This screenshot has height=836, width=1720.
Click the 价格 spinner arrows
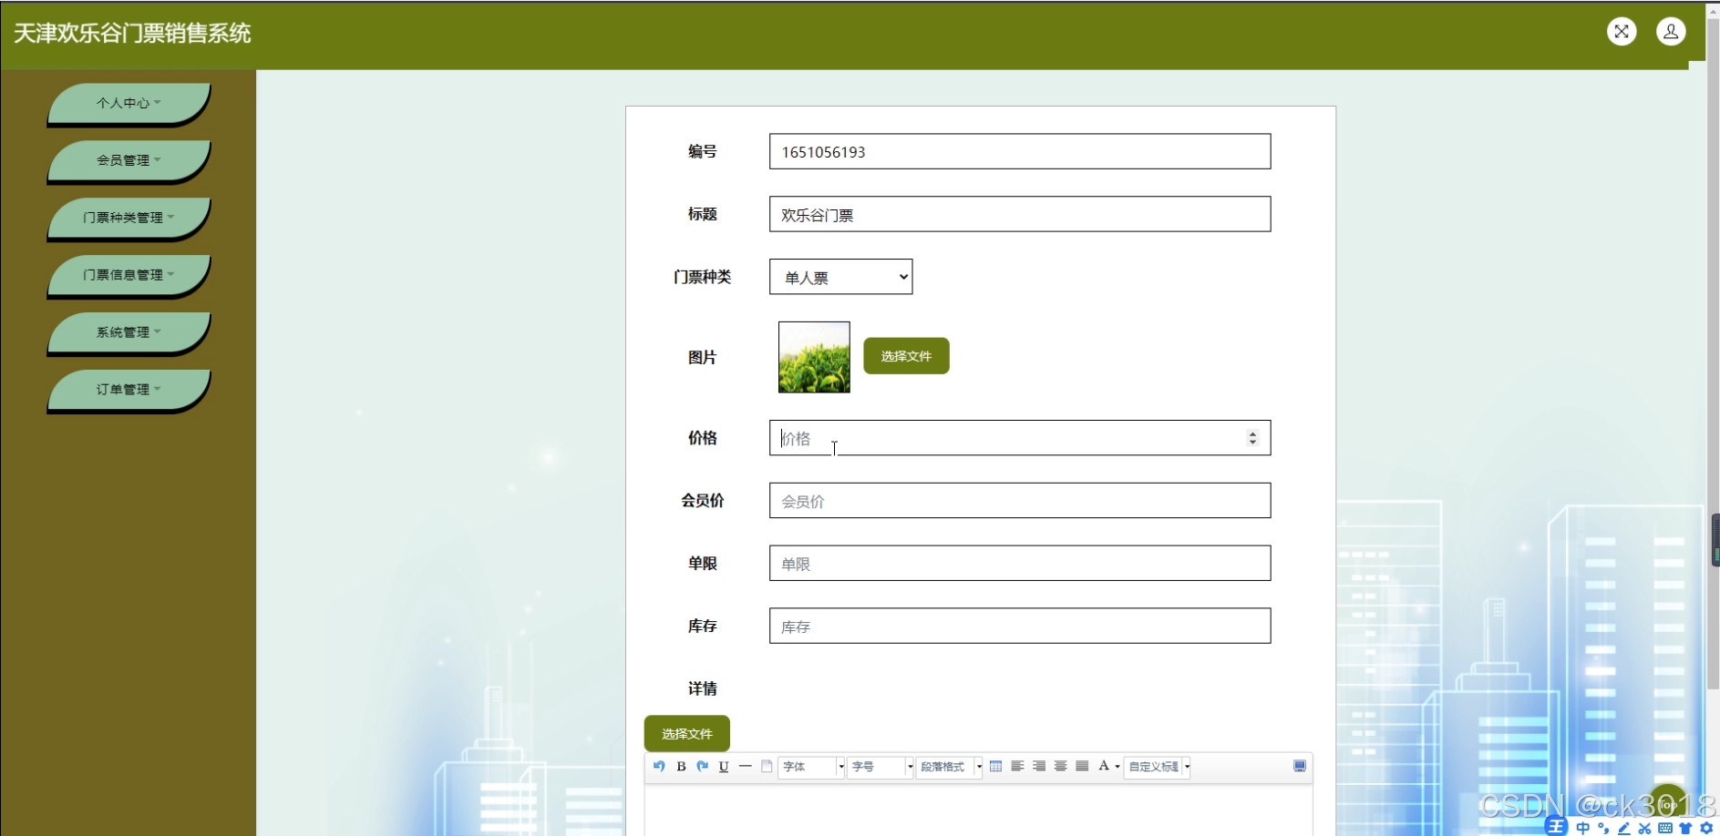[x=1252, y=438]
